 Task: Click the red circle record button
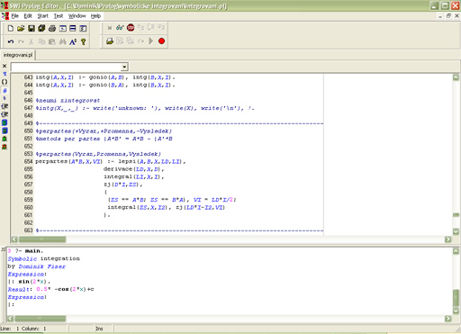coord(161,41)
